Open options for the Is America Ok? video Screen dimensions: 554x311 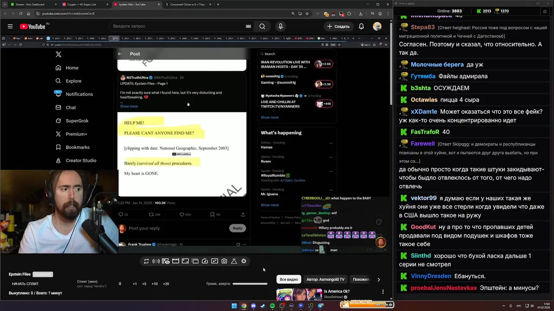click(383, 292)
